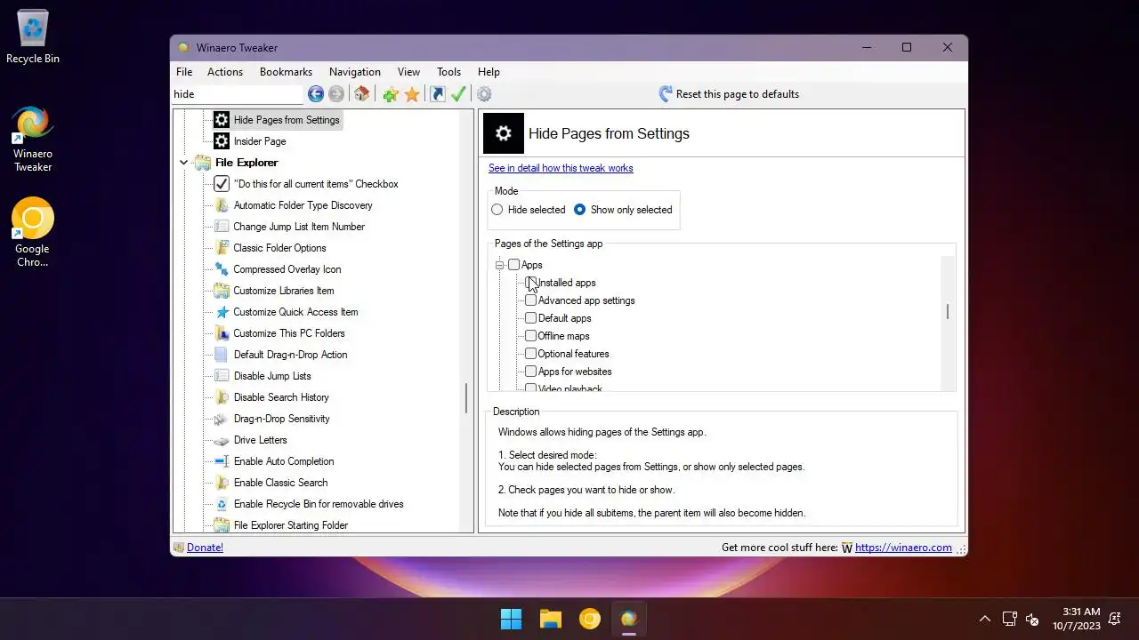The height and width of the screenshot is (640, 1139).
Task: Click Customize Quick Access Item star icon
Action: click(x=222, y=312)
